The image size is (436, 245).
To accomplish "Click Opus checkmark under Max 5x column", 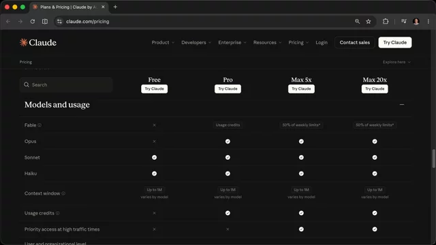I will coord(301,142).
